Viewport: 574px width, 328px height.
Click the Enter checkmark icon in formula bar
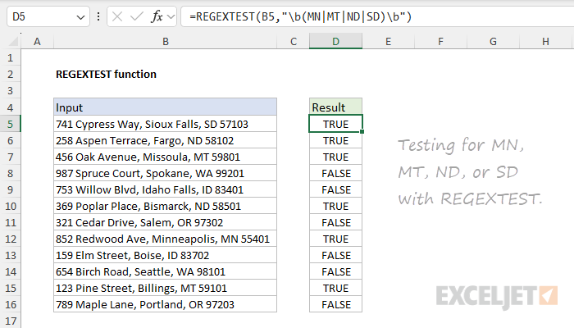[x=137, y=16]
